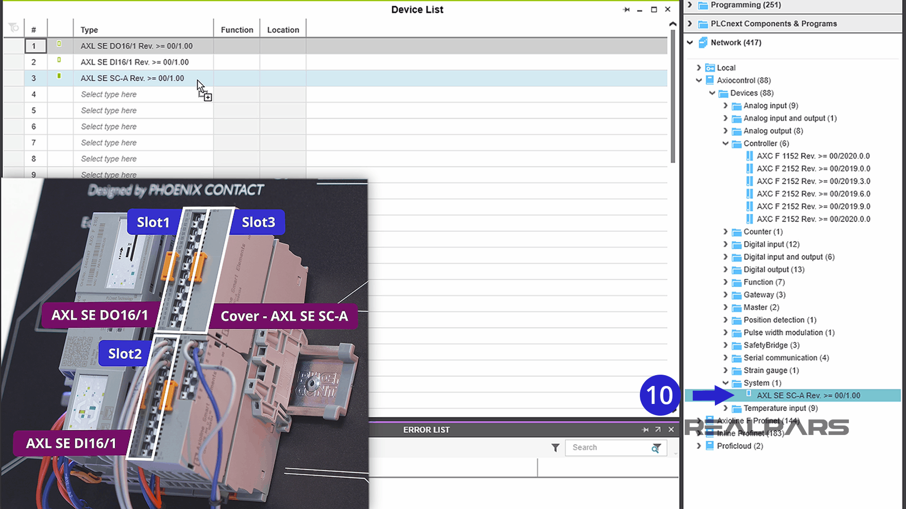The height and width of the screenshot is (509, 906).
Task: Select row 3 containing AXL SE SC-A
Action: [132, 78]
